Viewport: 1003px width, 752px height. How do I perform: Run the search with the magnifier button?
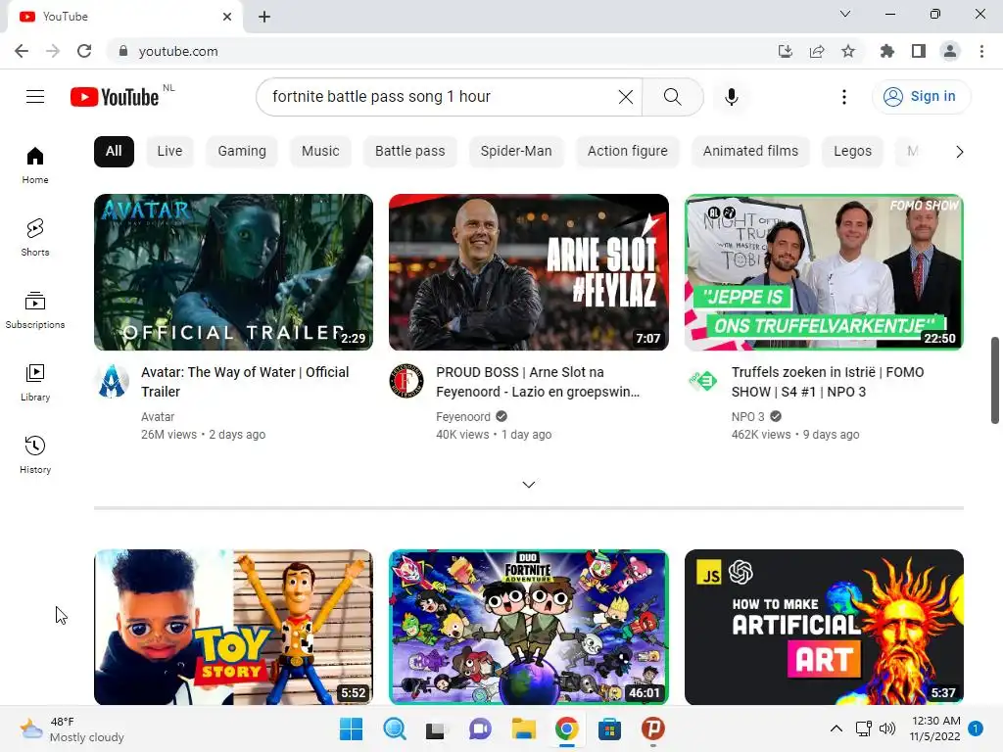(x=672, y=97)
